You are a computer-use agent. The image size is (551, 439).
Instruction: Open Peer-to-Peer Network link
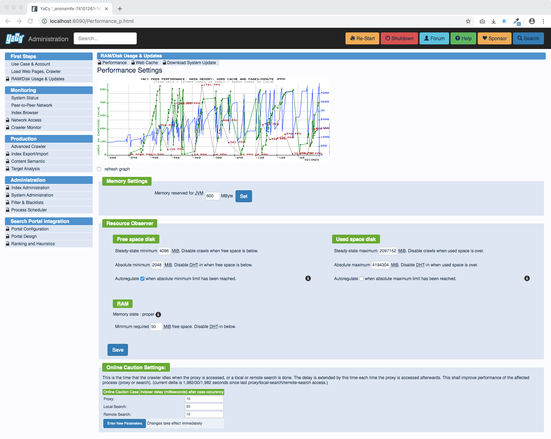[x=49, y=105]
